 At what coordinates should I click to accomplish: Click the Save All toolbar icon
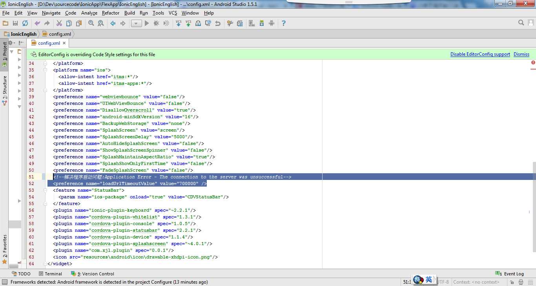(x=15, y=24)
